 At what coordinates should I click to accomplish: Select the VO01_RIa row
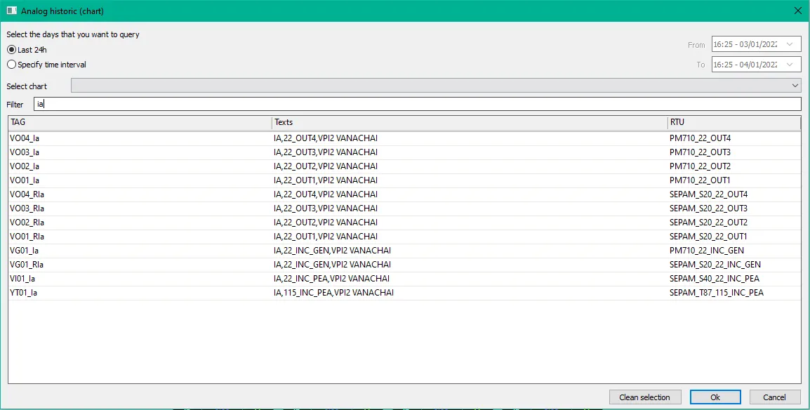coord(404,237)
